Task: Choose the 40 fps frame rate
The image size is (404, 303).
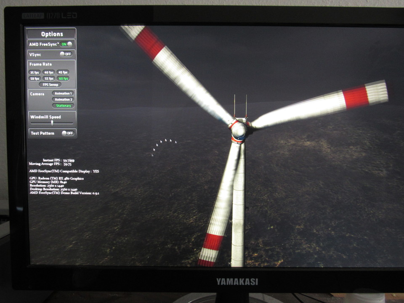Action: click(x=49, y=72)
